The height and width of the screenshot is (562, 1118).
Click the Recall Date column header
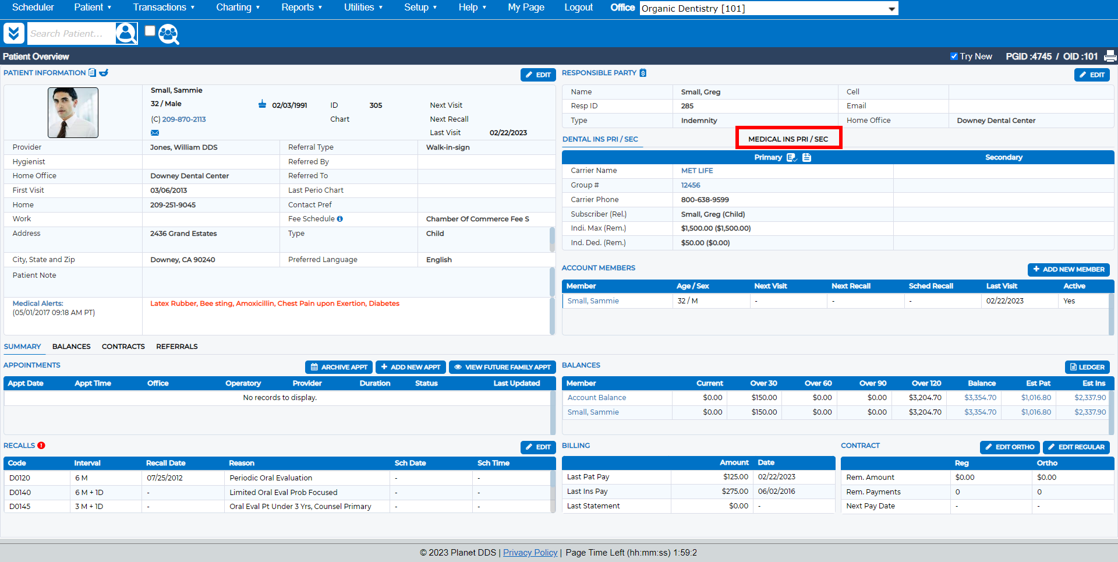pyautogui.click(x=165, y=463)
